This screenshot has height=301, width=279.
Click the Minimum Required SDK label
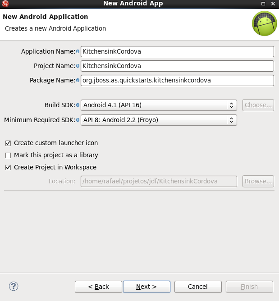click(40, 120)
